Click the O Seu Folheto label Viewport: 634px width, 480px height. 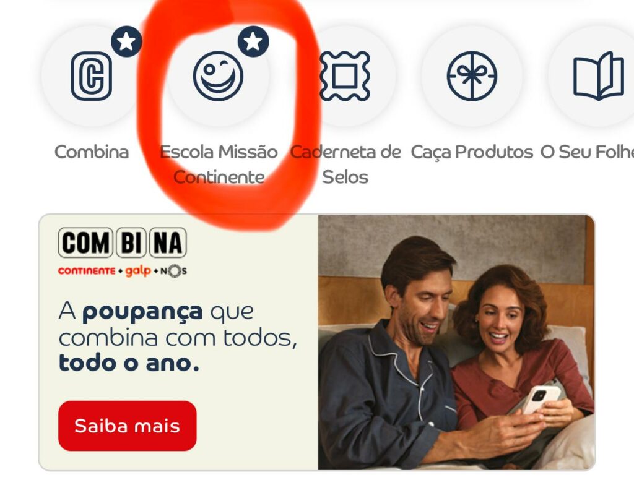[587, 152]
